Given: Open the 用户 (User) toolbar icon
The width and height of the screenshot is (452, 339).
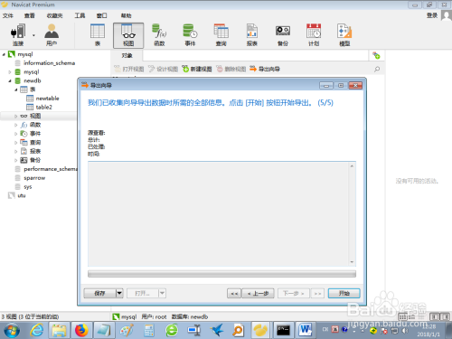Looking at the screenshot, I should 52,35.
